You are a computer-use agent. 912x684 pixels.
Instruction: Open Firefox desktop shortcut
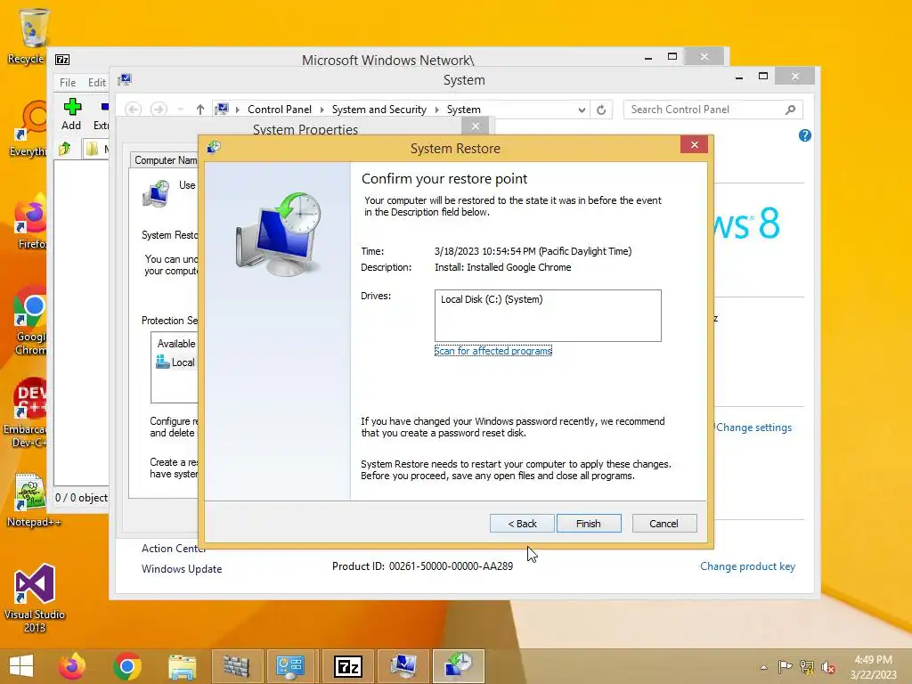[30, 222]
